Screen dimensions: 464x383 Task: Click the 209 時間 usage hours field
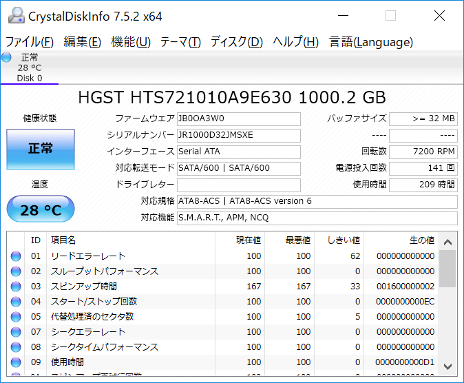click(x=423, y=185)
